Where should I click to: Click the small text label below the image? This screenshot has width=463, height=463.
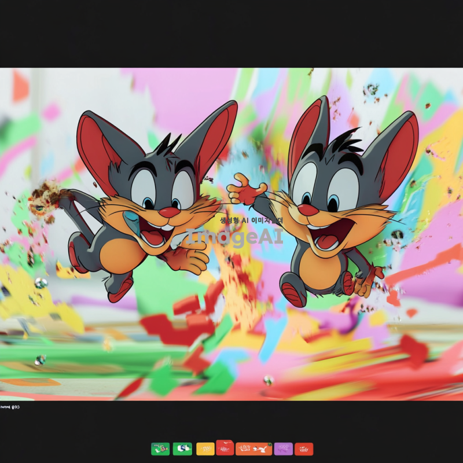(x=10, y=407)
